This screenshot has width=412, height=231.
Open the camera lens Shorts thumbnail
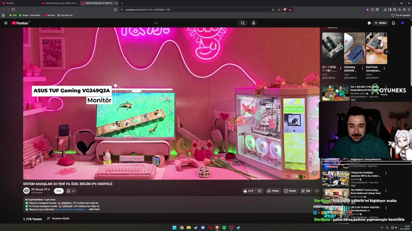332,48
